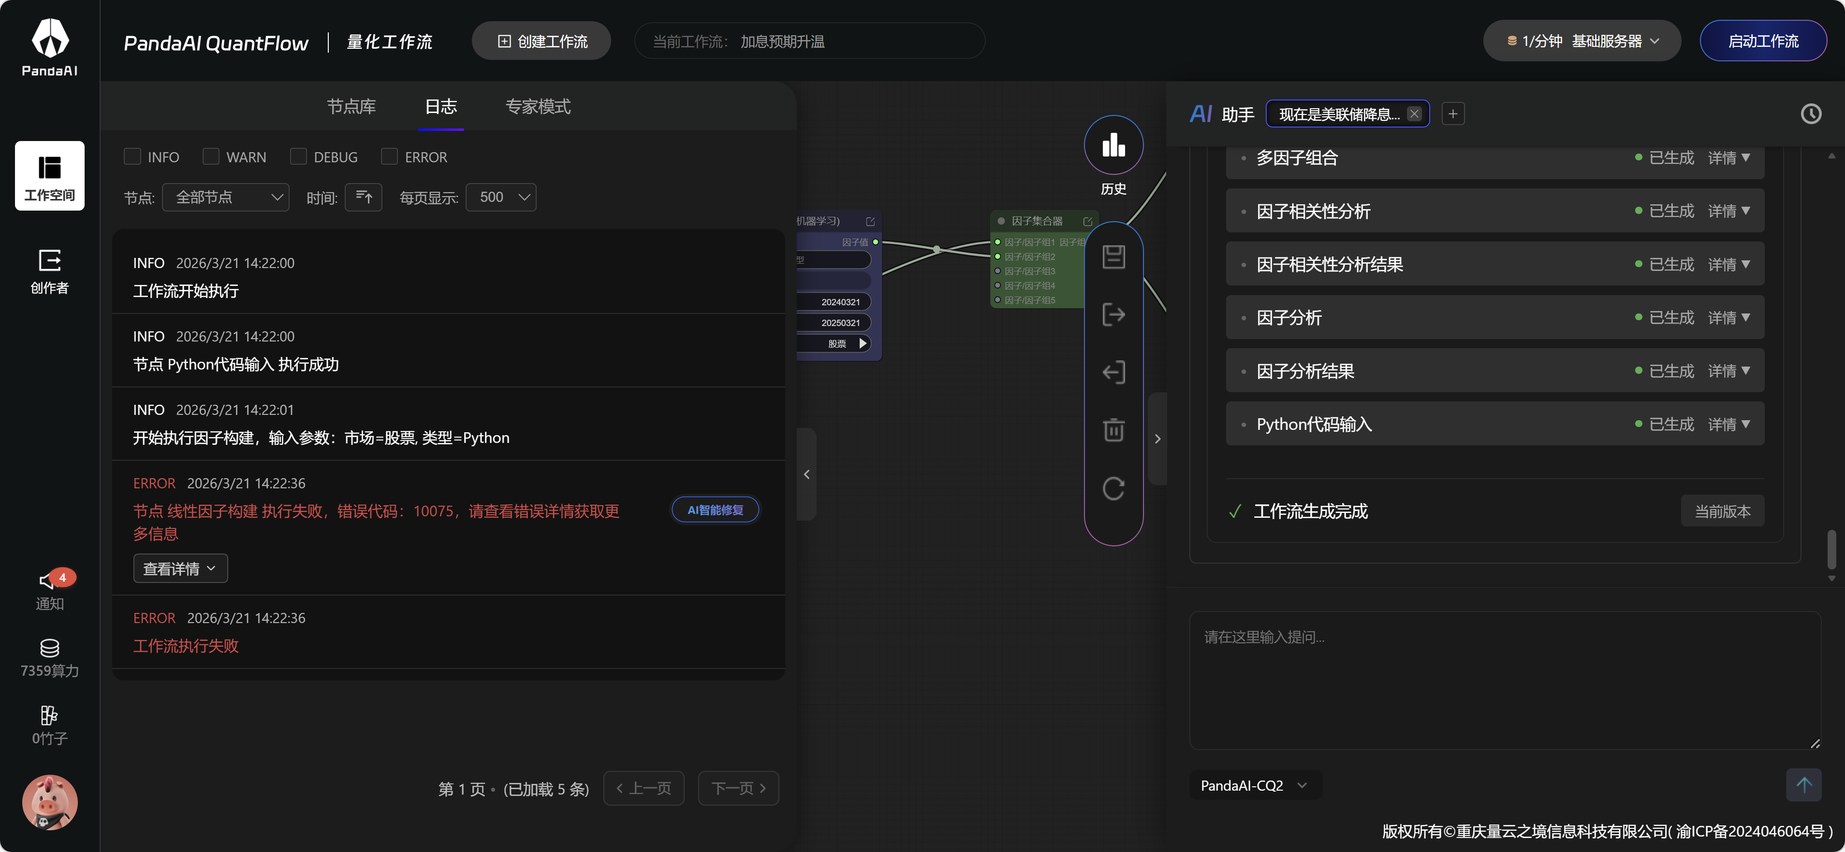The height and width of the screenshot is (852, 1845).
Task: Expand 详情 for 因子相关性分析
Action: click(x=1729, y=210)
